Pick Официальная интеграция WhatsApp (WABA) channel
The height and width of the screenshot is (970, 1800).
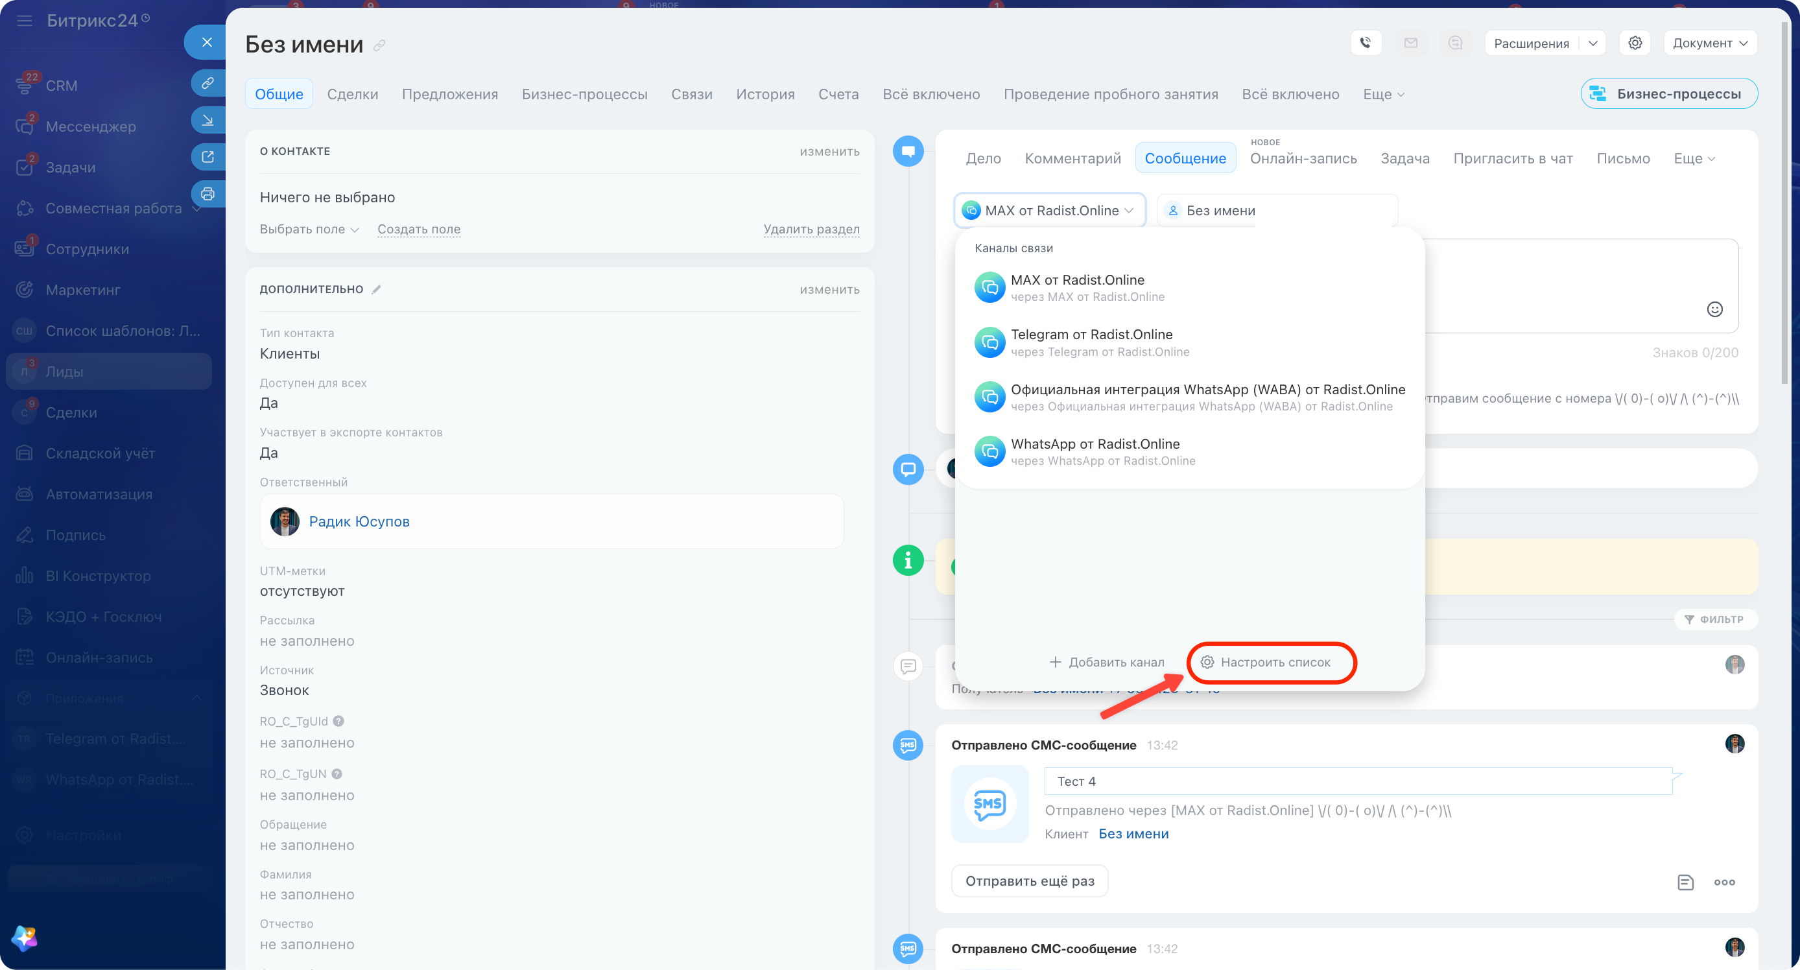[x=1189, y=397]
